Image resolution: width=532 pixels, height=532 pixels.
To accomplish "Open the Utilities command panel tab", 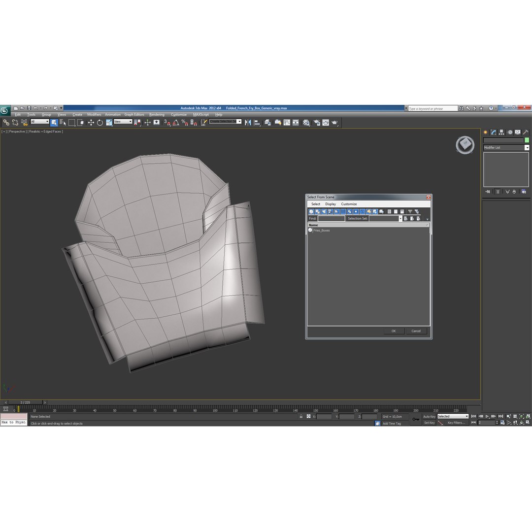I will (x=526, y=133).
